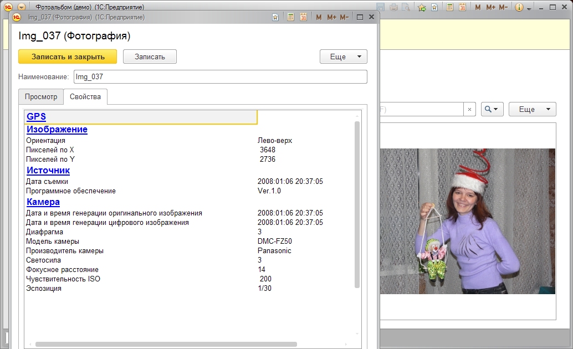Screen dimensions: 573x349
Task: Click the green-arrow favorites star in main toolbar
Action: [x=422, y=7]
